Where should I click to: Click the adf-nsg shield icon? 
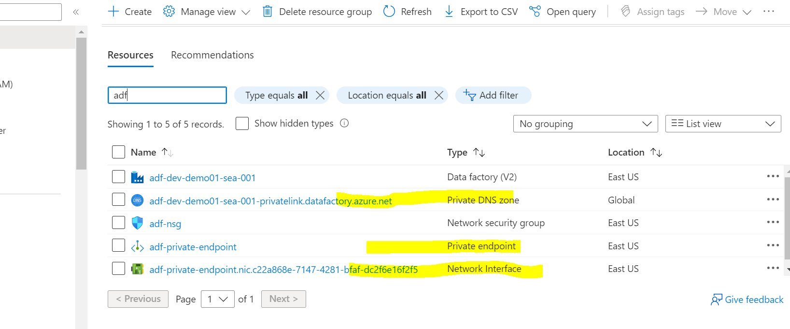click(x=138, y=223)
